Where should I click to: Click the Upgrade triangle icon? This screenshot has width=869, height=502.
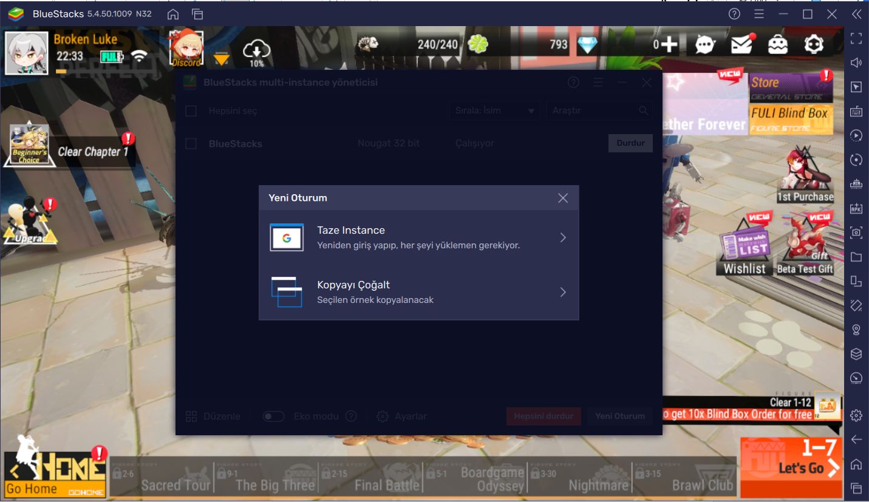click(x=30, y=222)
